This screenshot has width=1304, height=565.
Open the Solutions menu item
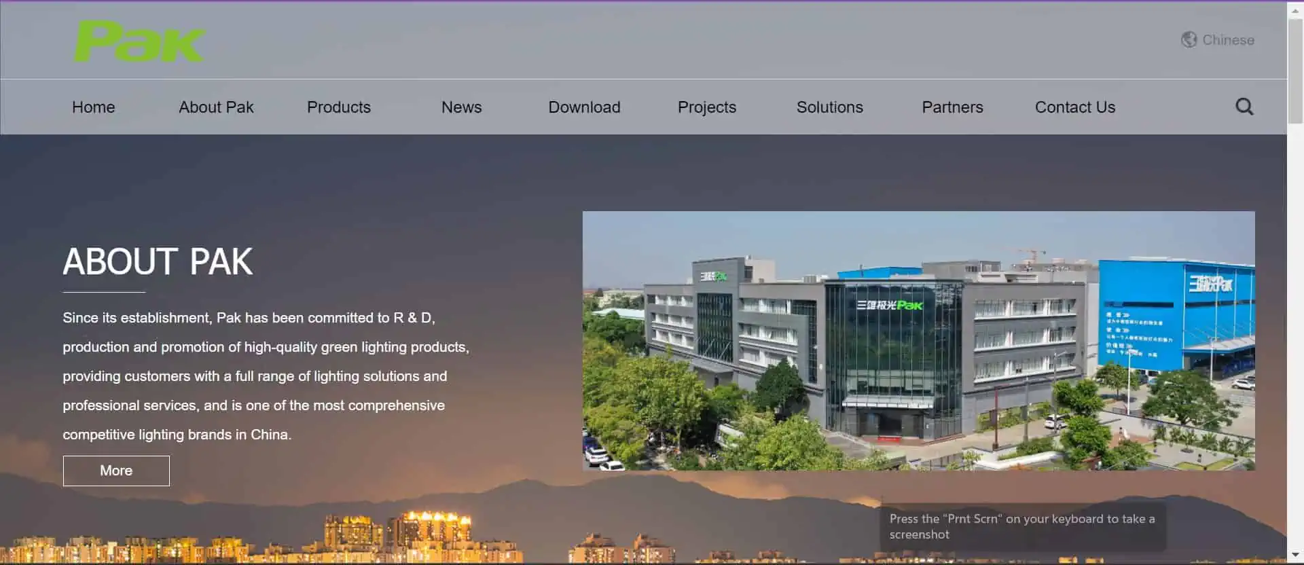coord(829,107)
